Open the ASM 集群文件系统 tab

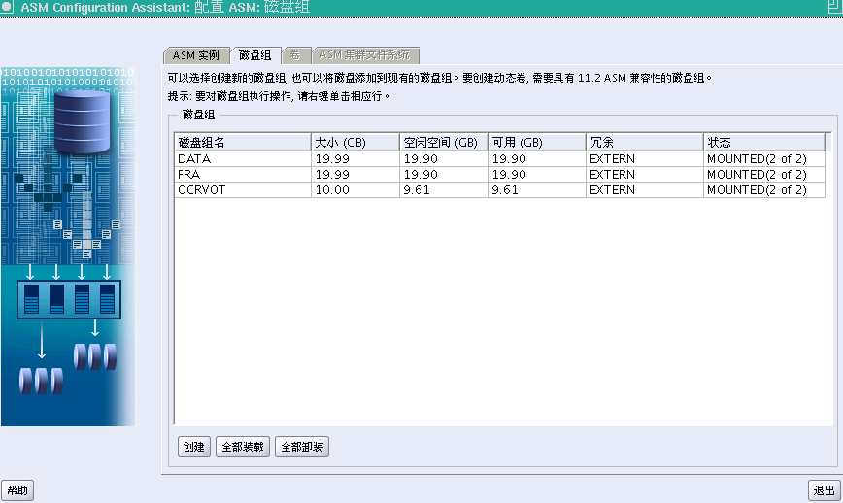(x=365, y=55)
